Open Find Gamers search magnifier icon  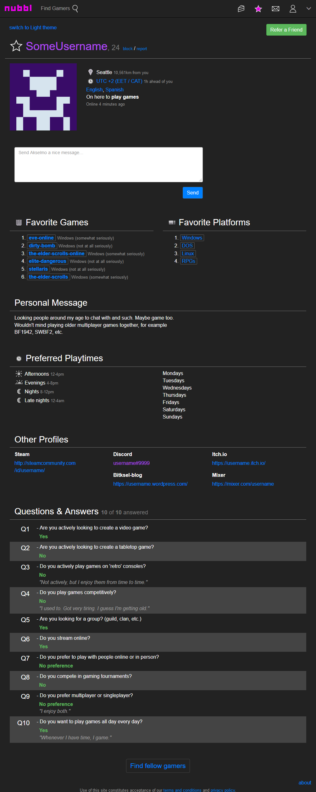(x=75, y=9)
